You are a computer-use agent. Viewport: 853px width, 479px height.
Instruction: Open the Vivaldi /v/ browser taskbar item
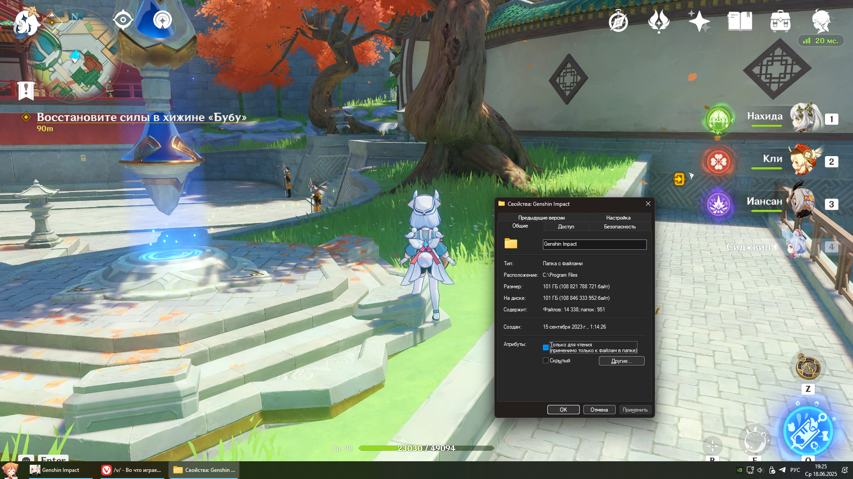click(x=132, y=470)
